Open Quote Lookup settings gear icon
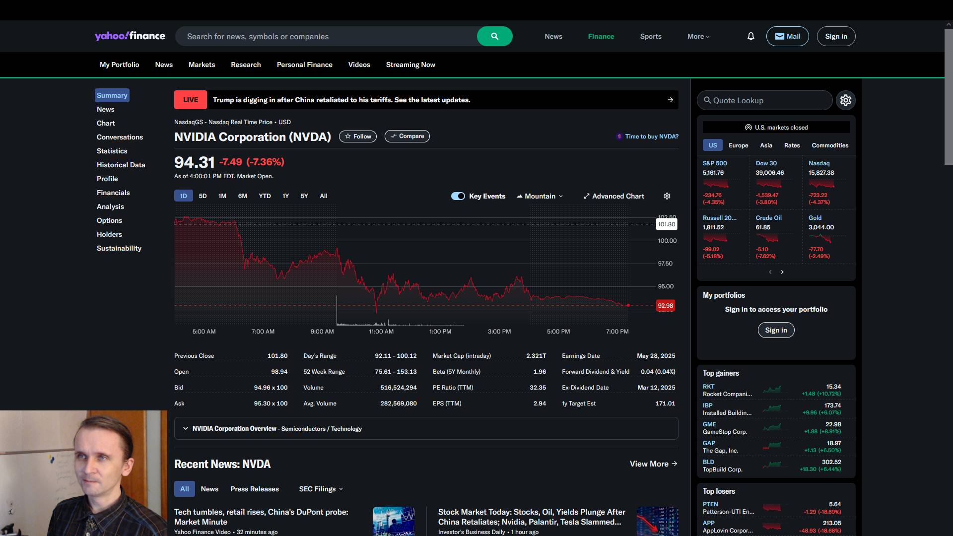Screen dimensions: 953x536 point(845,100)
